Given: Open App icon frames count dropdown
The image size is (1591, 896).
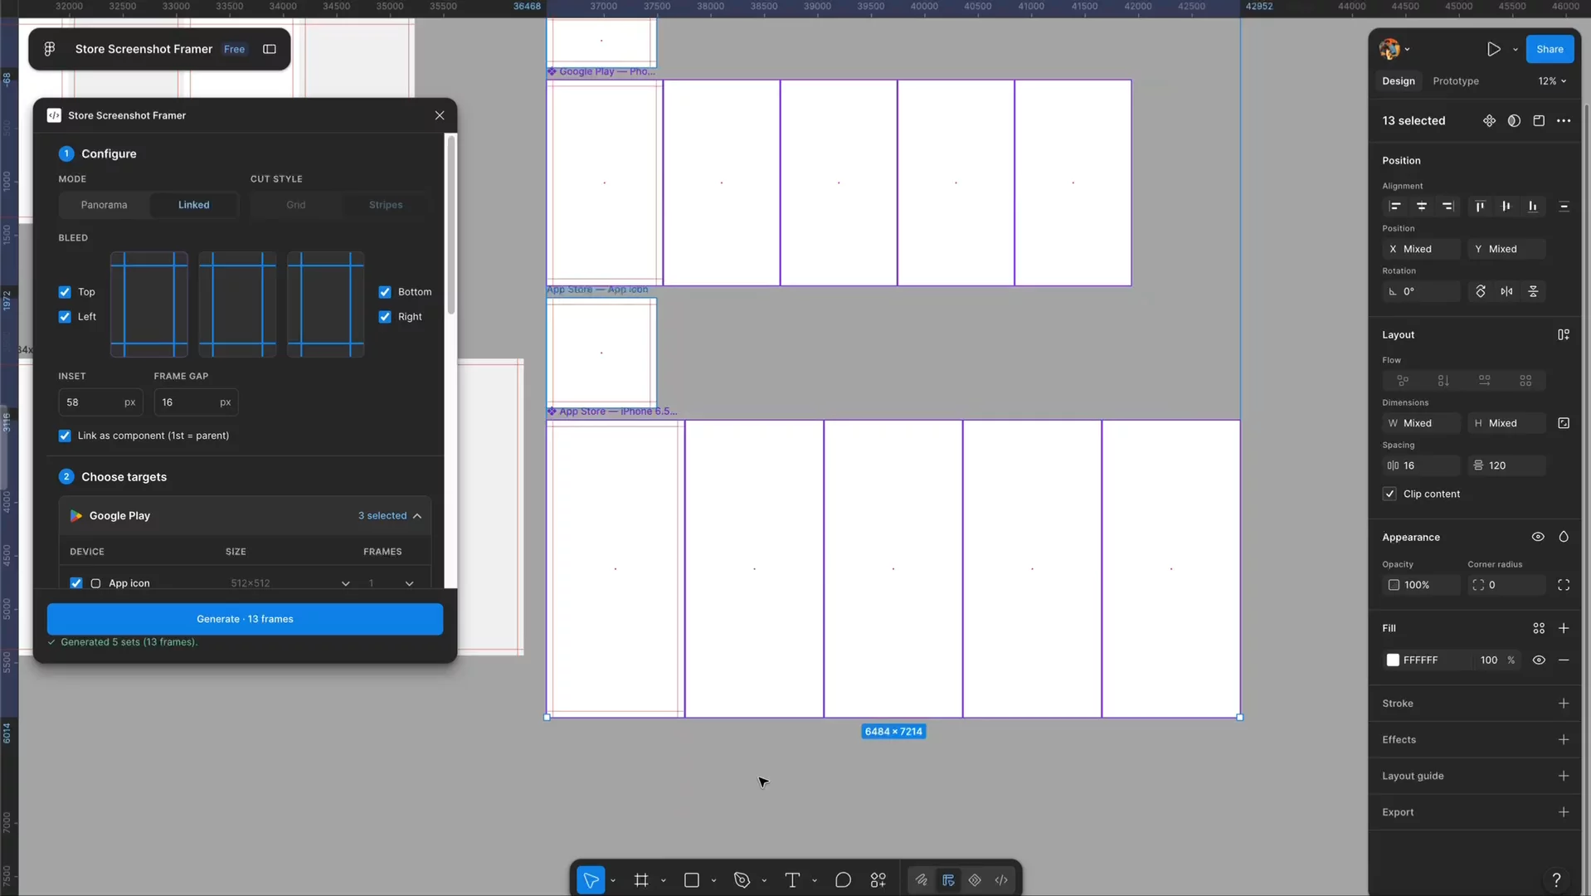Looking at the screenshot, I should coord(409,583).
